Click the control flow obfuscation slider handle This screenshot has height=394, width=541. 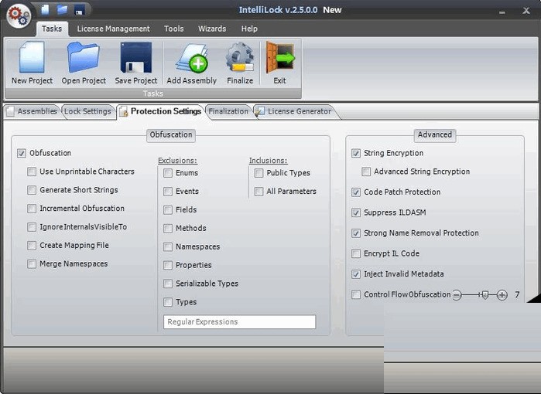(x=485, y=295)
